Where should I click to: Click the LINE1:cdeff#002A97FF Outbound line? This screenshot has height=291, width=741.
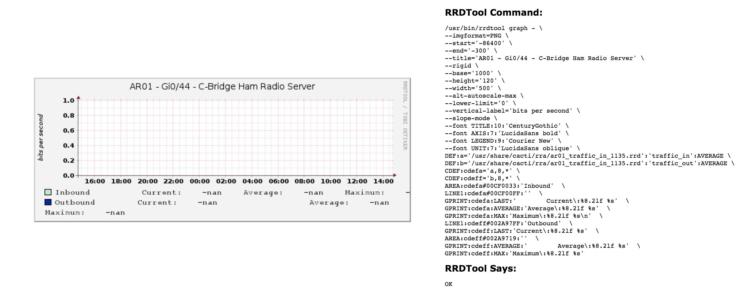click(509, 223)
